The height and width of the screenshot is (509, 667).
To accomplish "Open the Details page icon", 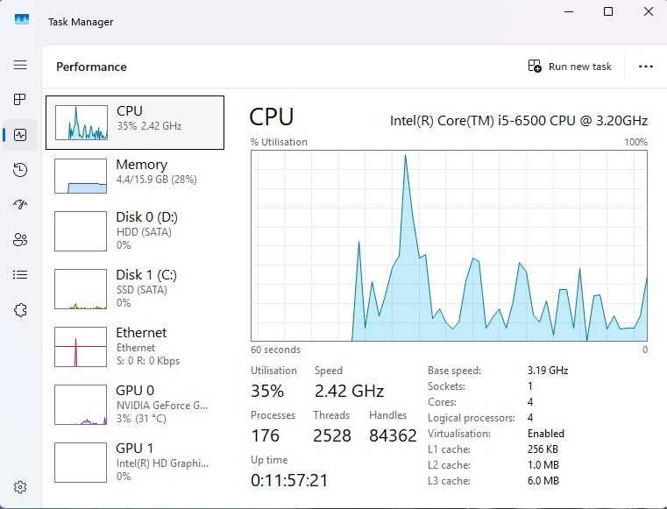I will (20, 275).
